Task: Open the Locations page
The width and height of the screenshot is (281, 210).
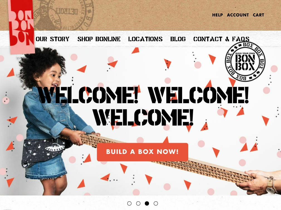Action: (145, 39)
